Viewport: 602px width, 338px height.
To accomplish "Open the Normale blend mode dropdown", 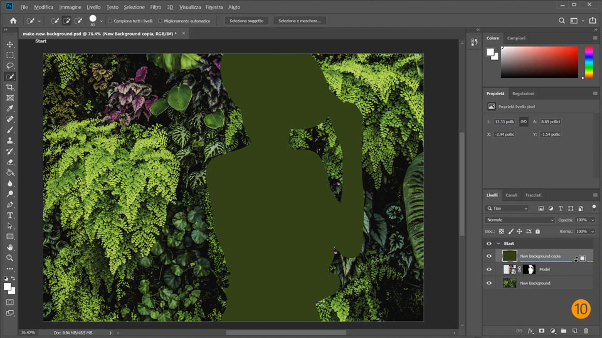I will coord(520,220).
